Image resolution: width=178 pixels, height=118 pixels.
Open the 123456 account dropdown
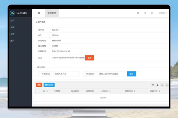[x=163, y=13]
